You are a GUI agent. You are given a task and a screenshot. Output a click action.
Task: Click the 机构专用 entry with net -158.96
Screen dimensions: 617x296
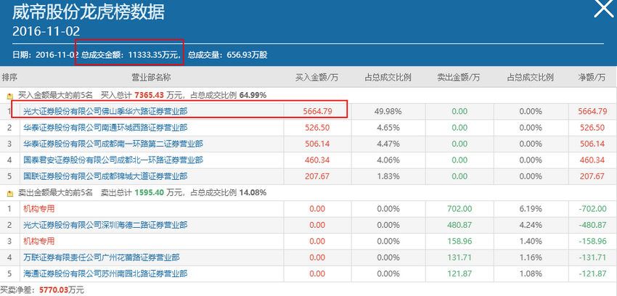tap(38, 241)
